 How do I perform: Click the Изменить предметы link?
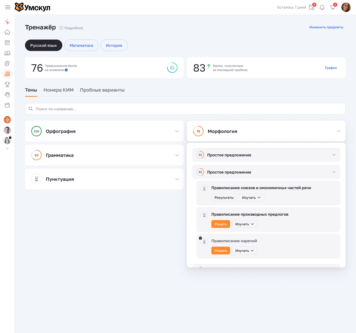point(326,27)
